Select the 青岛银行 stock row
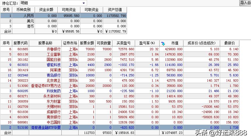 coord(120,75)
